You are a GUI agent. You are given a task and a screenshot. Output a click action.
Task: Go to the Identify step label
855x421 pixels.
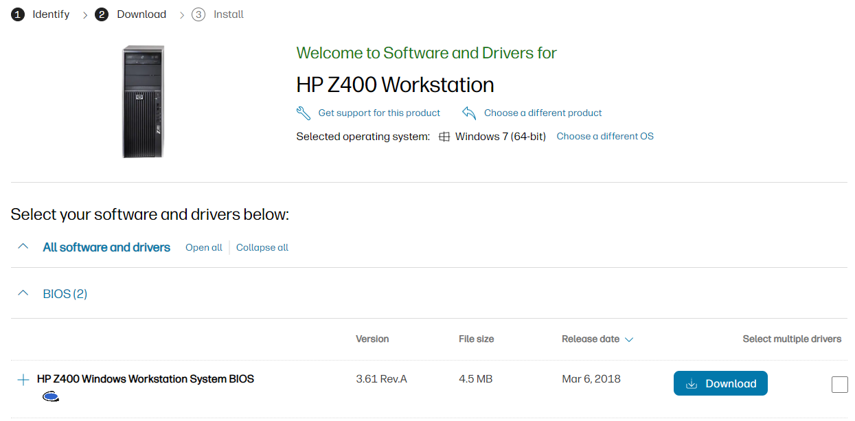point(51,14)
